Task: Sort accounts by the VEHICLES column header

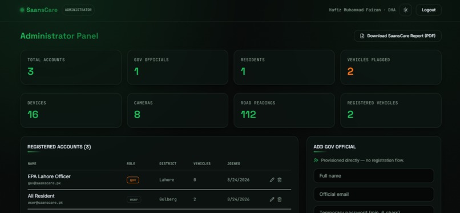Action: 202,164
